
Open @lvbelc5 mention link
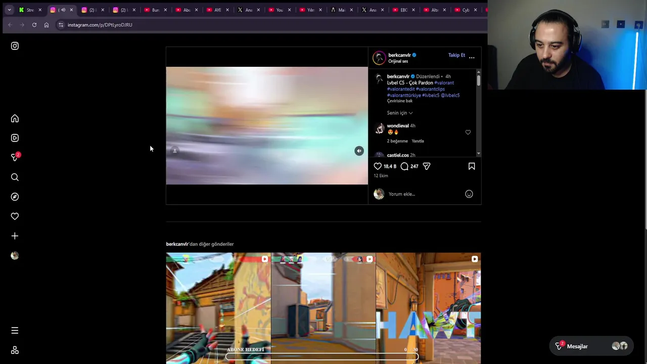[x=450, y=95]
